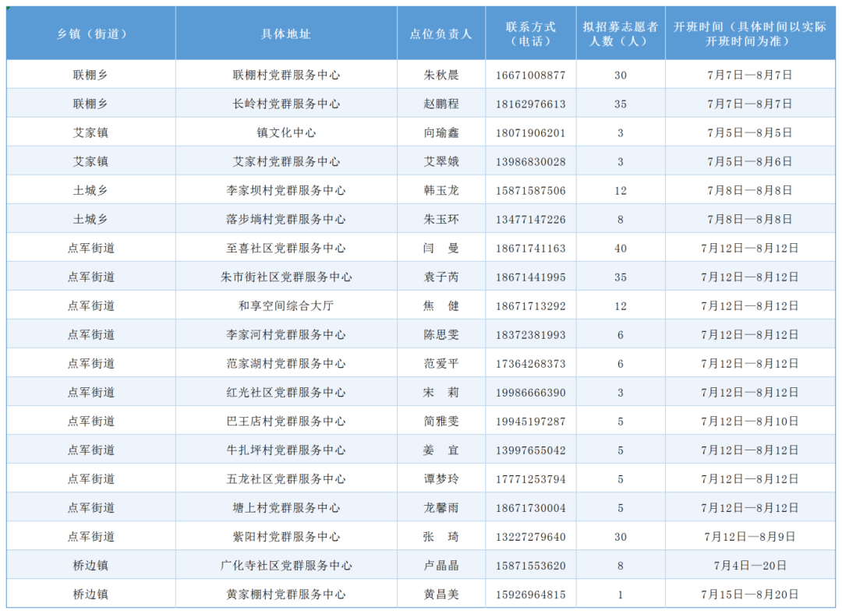Viewport: 842px width, 614px height.
Task: Select the 土城乡 cell beside 韩玉龙
Action: click(x=90, y=189)
